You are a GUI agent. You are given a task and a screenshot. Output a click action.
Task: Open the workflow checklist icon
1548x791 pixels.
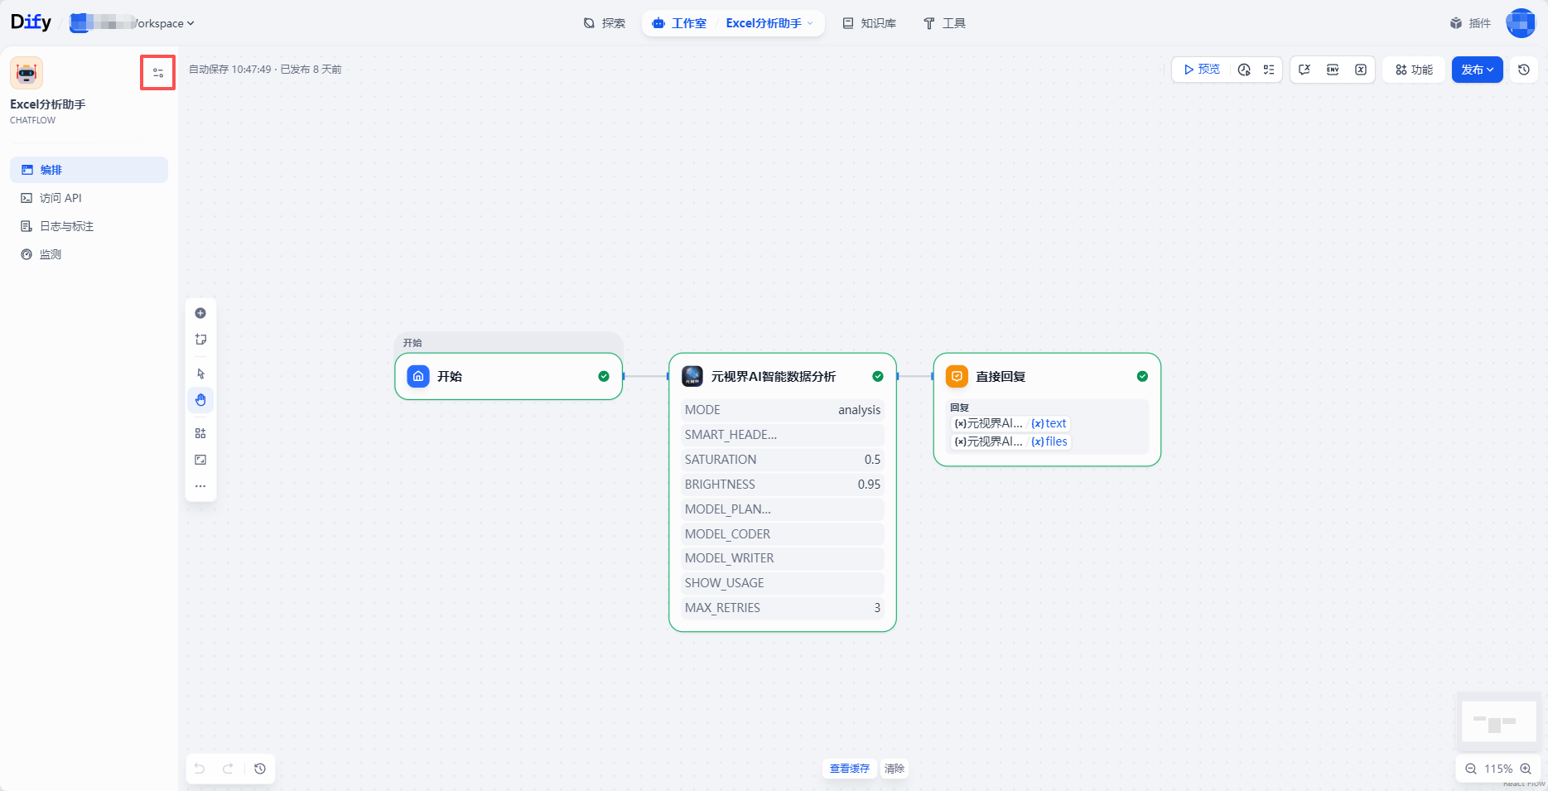[1269, 70]
